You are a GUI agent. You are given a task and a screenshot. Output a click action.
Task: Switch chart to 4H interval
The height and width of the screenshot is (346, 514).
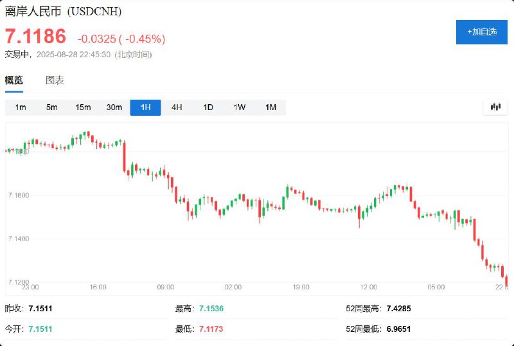177,107
